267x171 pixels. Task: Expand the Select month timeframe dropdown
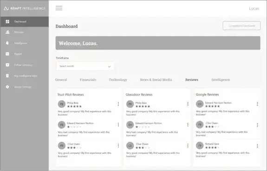[x=85, y=66]
